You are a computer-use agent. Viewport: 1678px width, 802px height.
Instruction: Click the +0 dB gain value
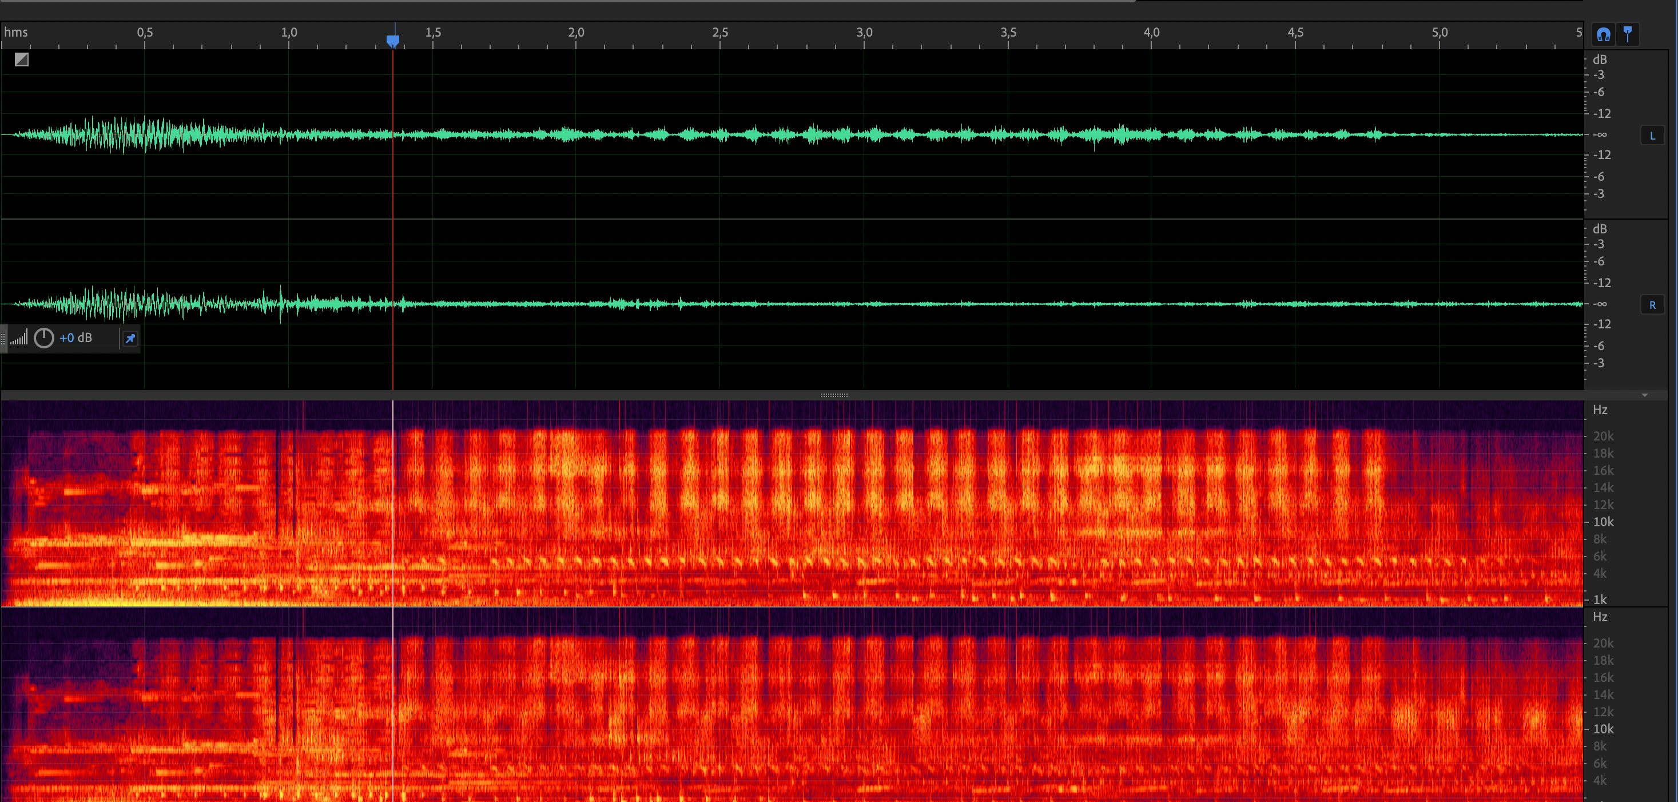pyautogui.click(x=75, y=338)
